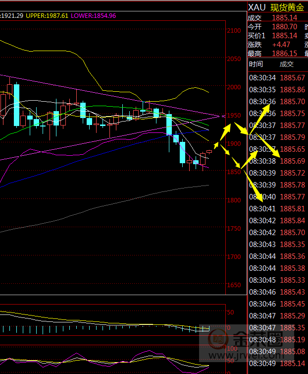Image resolution: width=308 pixels, height=374 pixels.
Task: Select the tick row priced 1885.84
Action: tap(277, 220)
